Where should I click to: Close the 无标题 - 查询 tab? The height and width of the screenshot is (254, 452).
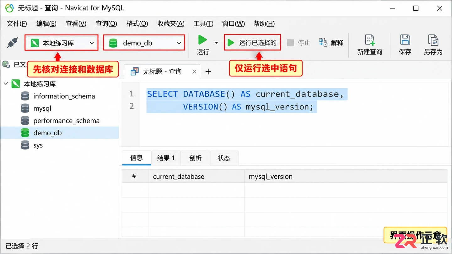pyautogui.click(x=194, y=71)
